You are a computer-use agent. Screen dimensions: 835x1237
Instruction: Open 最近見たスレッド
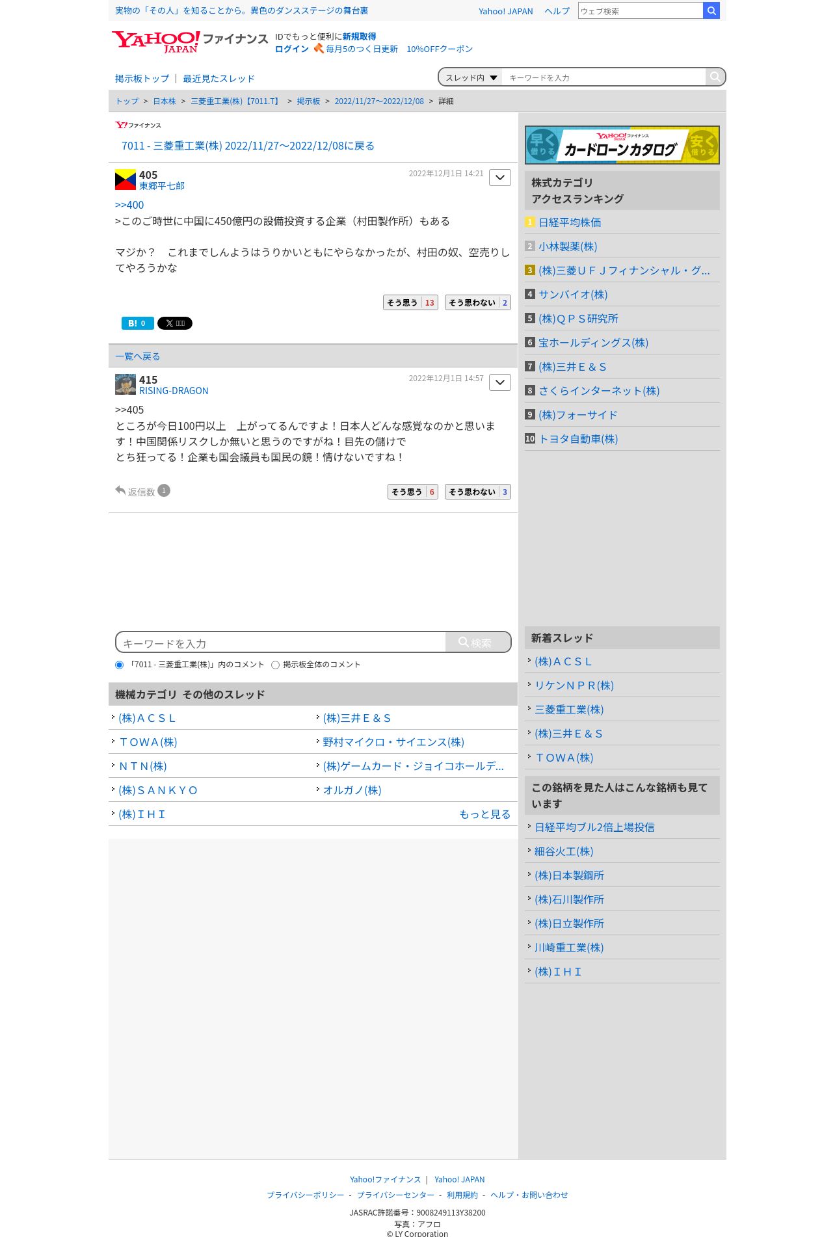[x=219, y=79]
